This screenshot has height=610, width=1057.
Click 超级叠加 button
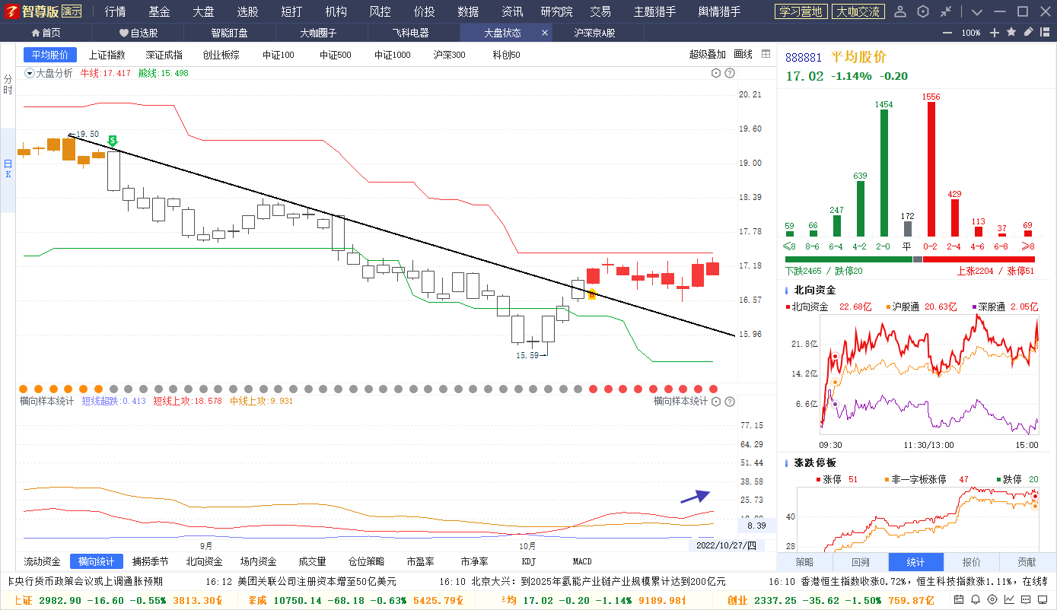pyautogui.click(x=708, y=55)
